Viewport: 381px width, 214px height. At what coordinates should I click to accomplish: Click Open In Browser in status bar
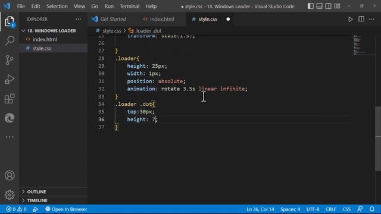pos(66,209)
